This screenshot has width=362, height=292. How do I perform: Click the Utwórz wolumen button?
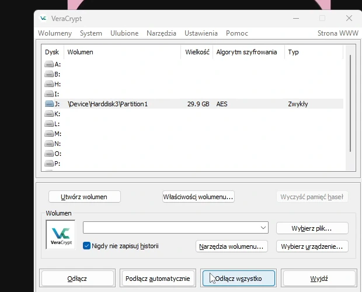coord(85,197)
